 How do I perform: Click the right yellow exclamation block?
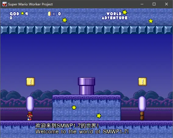tap(143, 82)
